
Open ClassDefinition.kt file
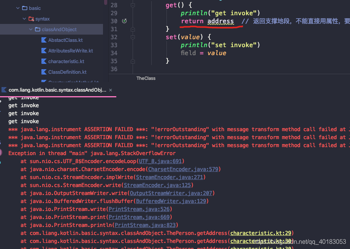(x=67, y=72)
